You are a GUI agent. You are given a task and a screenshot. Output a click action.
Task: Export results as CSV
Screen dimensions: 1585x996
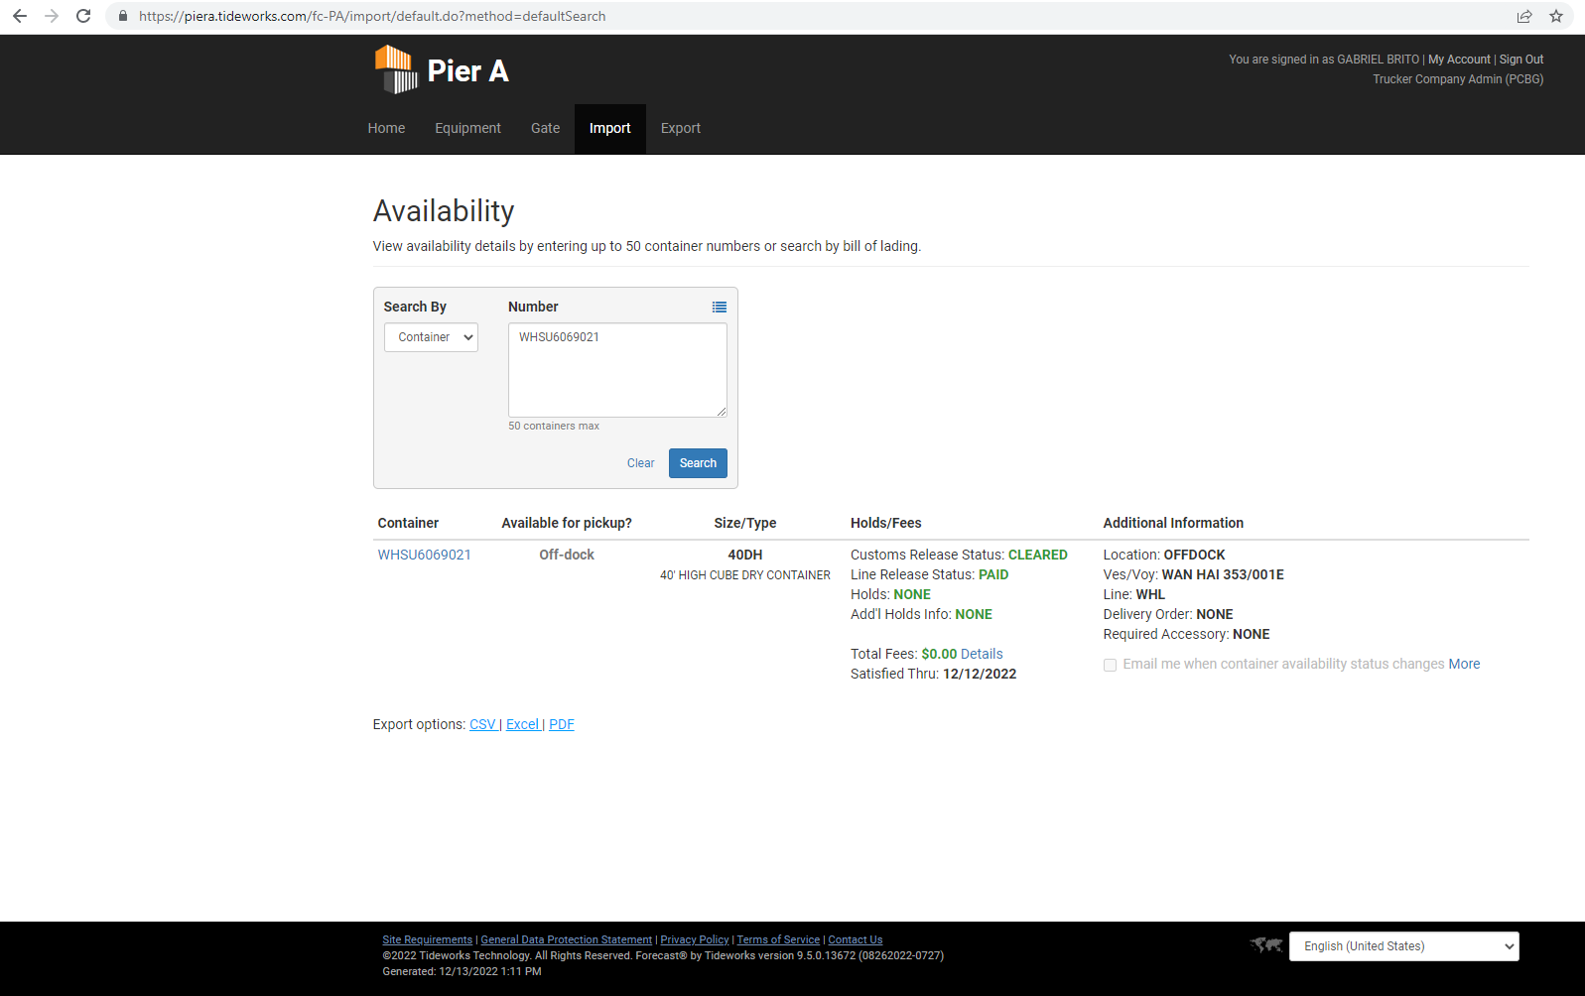(x=482, y=724)
